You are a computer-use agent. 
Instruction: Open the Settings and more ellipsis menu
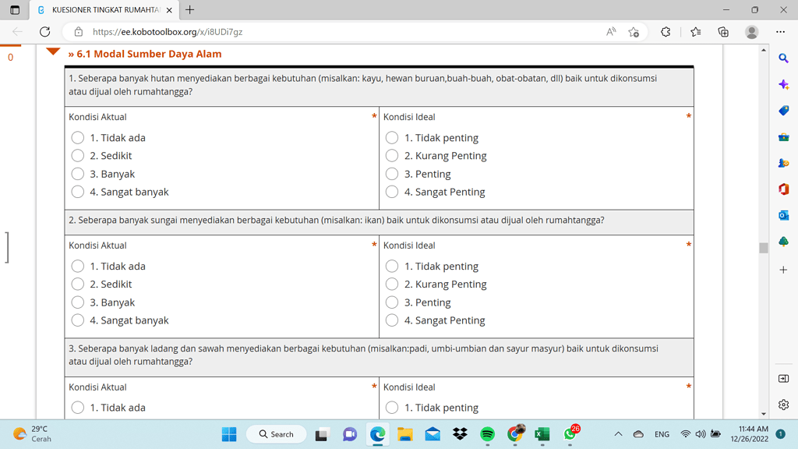[780, 33]
